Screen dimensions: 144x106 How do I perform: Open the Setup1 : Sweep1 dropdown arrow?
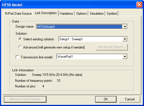point(125,39)
